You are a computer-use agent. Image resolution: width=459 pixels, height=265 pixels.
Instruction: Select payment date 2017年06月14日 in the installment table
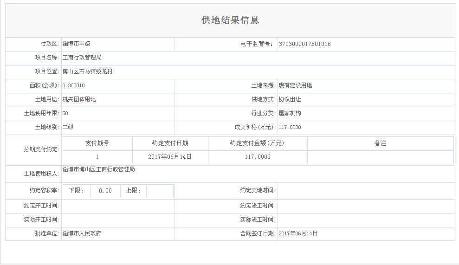[x=170, y=157]
